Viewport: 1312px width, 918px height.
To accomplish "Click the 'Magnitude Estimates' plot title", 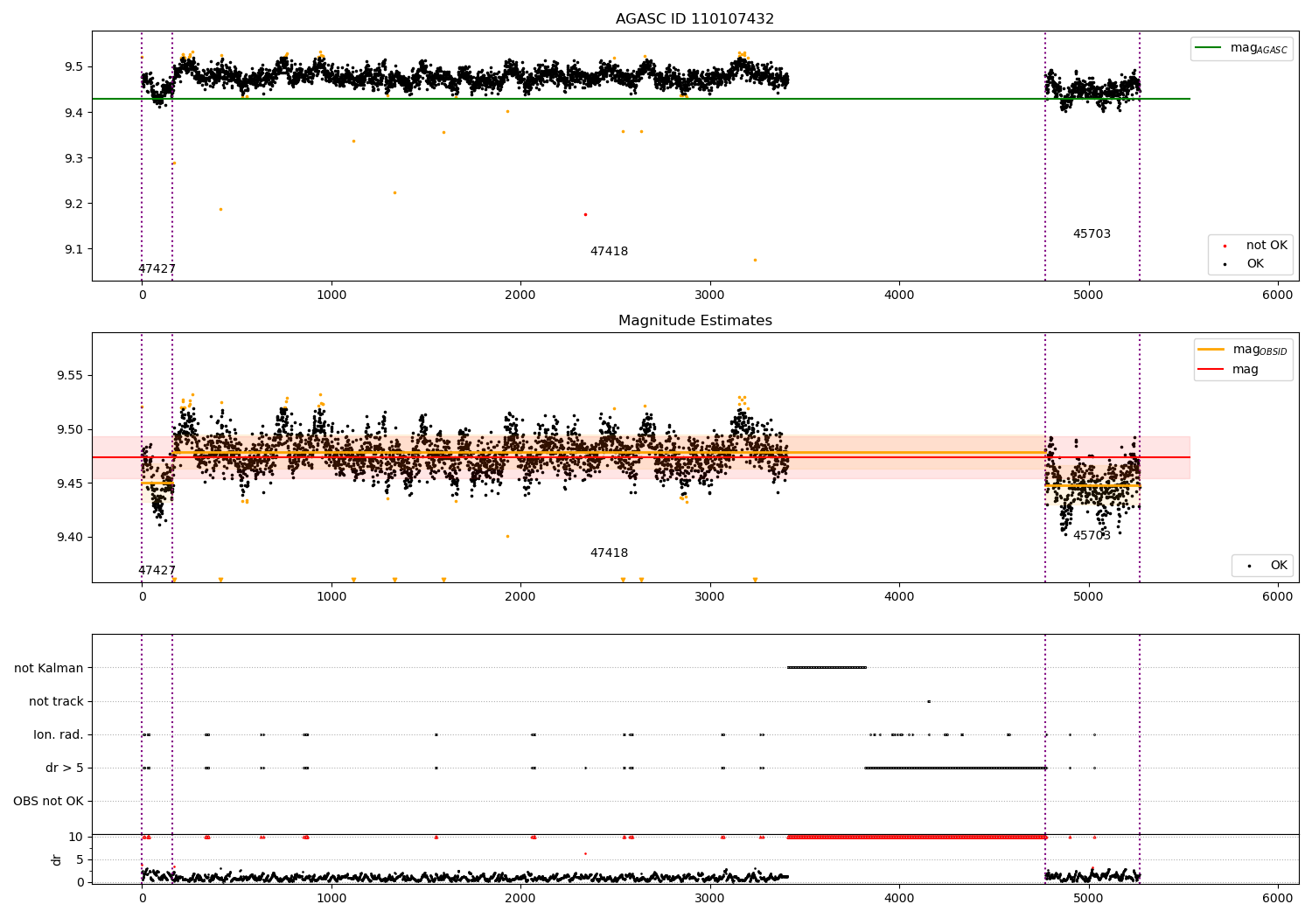I will click(x=694, y=321).
